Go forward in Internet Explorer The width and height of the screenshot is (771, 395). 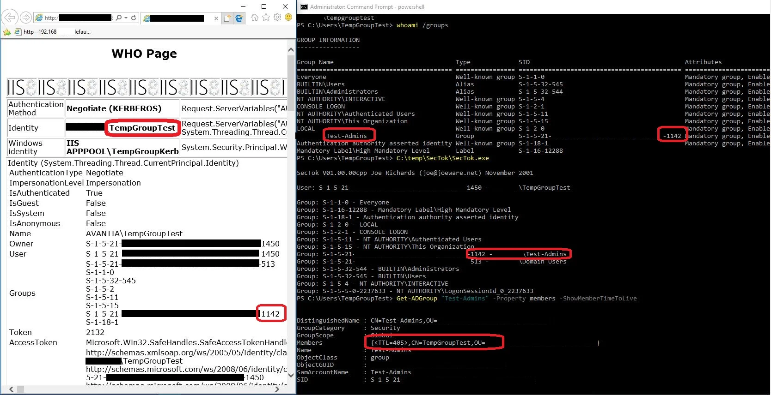[x=26, y=18]
